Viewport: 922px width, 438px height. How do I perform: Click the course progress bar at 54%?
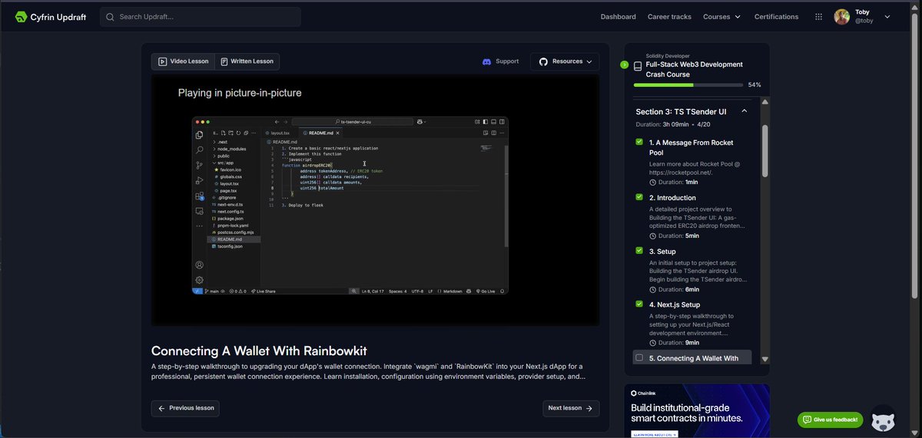pyautogui.click(x=688, y=85)
